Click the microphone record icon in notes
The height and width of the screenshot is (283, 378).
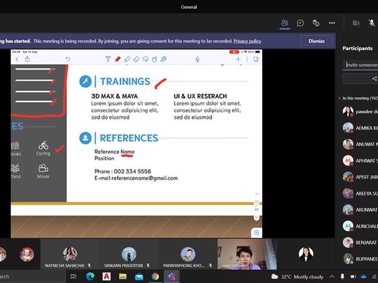click(197, 59)
